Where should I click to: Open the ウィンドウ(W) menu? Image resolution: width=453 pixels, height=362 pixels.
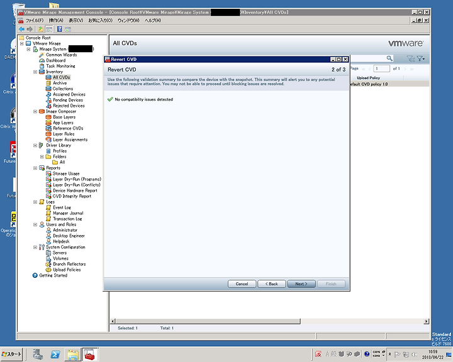tap(128, 21)
